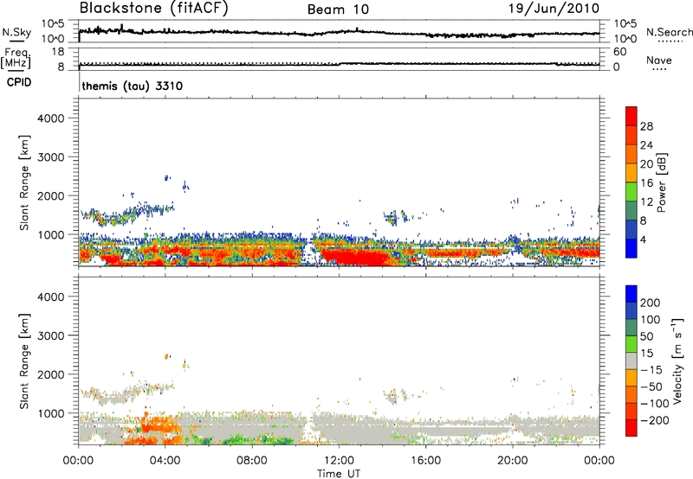Click the date 19/Jun/2010
693x479 pixels.
pos(554,8)
